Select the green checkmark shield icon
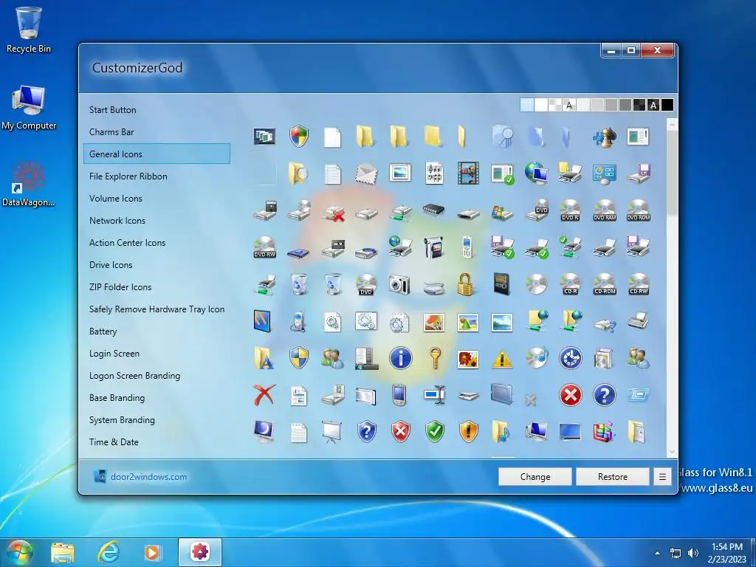This screenshot has width=756, height=567. pos(434,431)
